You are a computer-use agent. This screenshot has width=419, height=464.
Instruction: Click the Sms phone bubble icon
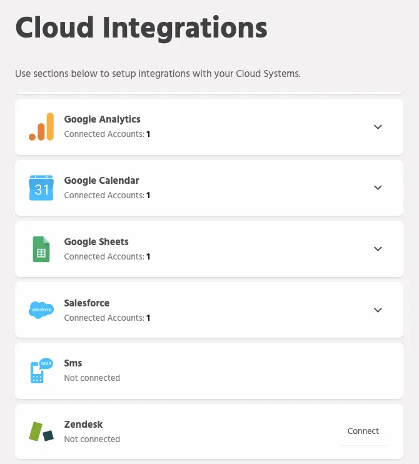pos(42,370)
